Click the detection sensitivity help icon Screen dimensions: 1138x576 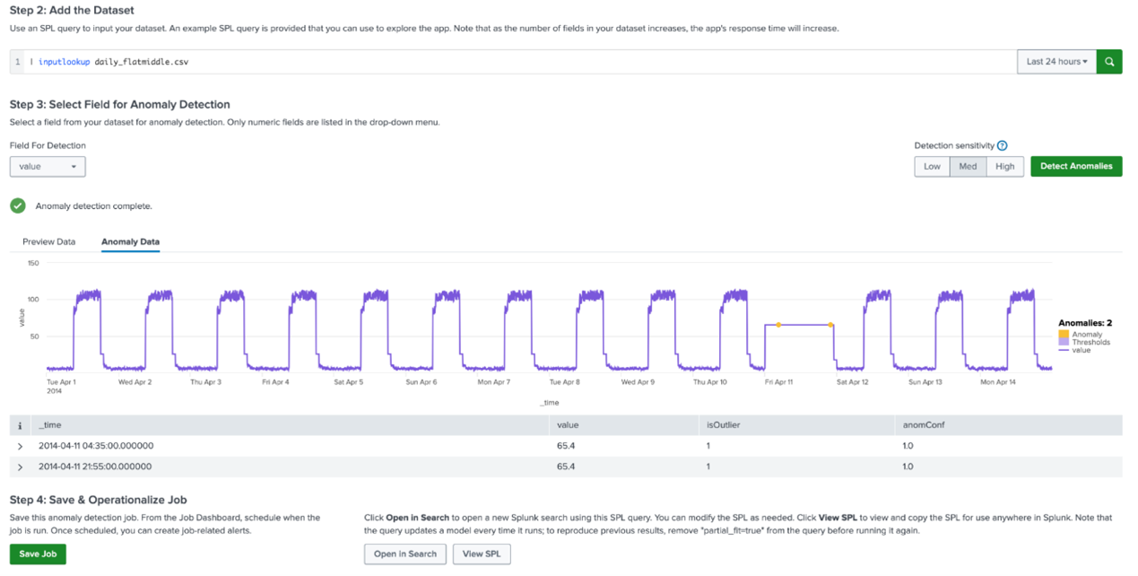(x=1002, y=145)
